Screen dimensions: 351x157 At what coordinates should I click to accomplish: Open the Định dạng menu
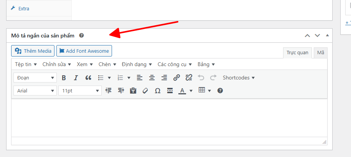(137, 64)
